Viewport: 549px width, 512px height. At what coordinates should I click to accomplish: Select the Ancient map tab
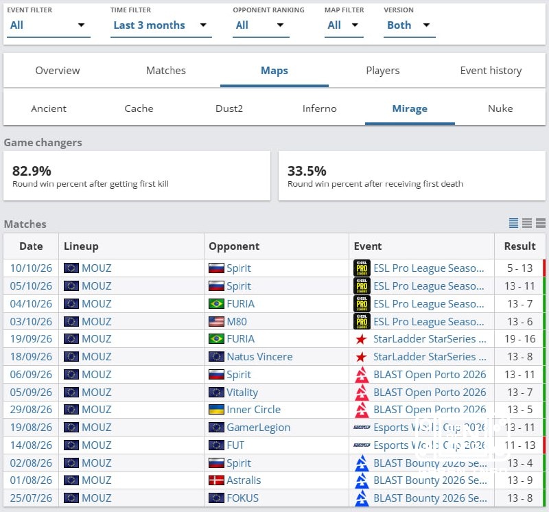(x=49, y=108)
